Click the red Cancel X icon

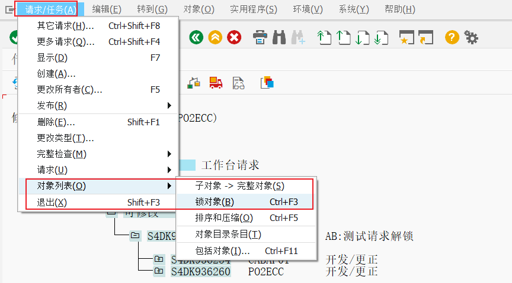coord(234,37)
